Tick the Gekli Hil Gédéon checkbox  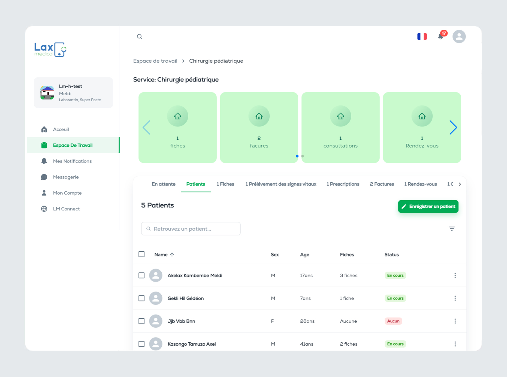(141, 298)
